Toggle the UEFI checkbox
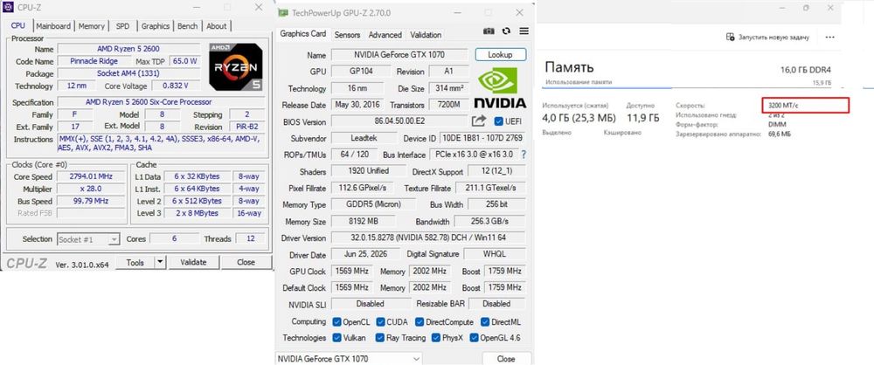 498,121
